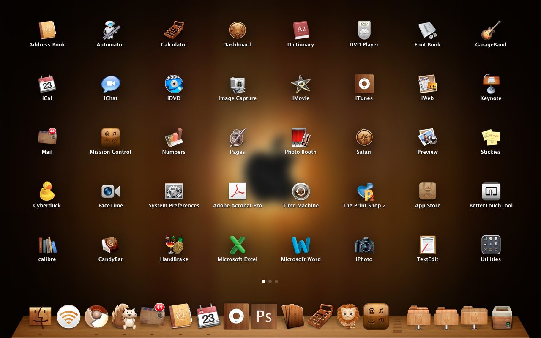Launch The Print Shop 2
Image resolution: width=541 pixels, height=338 pixels.
[364, 191]
